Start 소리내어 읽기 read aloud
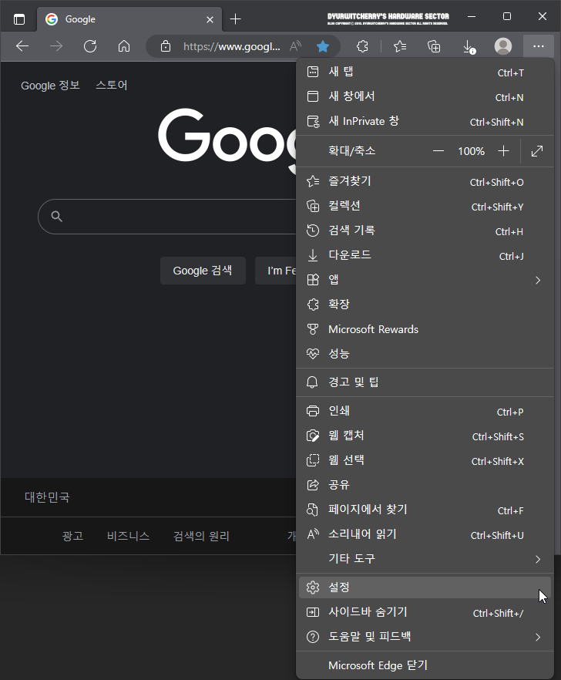The image size is (561, 680). click(x=425, y=534)
